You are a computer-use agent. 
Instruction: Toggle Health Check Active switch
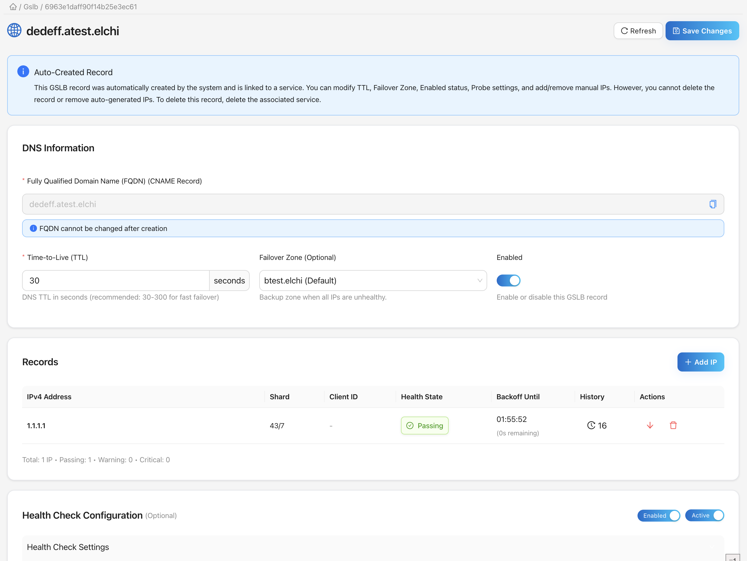[x=704, y=515]
